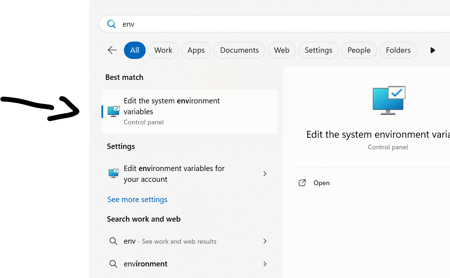Open the Settings filter tab

318,50
